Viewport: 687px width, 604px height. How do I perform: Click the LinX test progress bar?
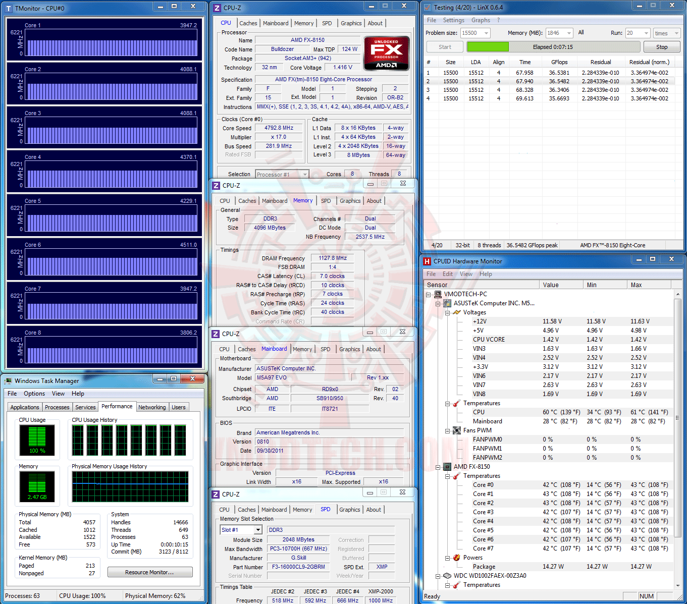pyautogui.click(x=553, y=47)
